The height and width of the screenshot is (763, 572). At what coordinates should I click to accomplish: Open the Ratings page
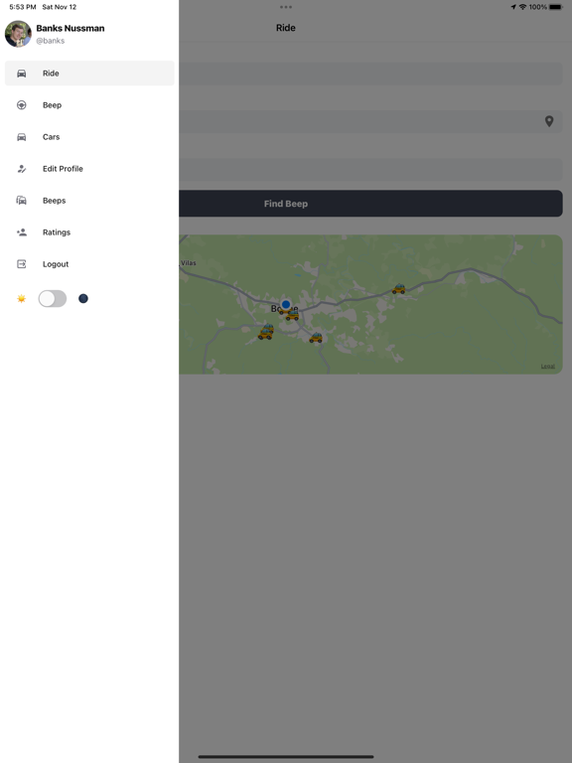pyautogui.click(x=89, y=232)
